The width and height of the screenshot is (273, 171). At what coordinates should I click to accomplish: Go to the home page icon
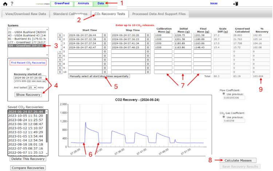click(5, 4)
